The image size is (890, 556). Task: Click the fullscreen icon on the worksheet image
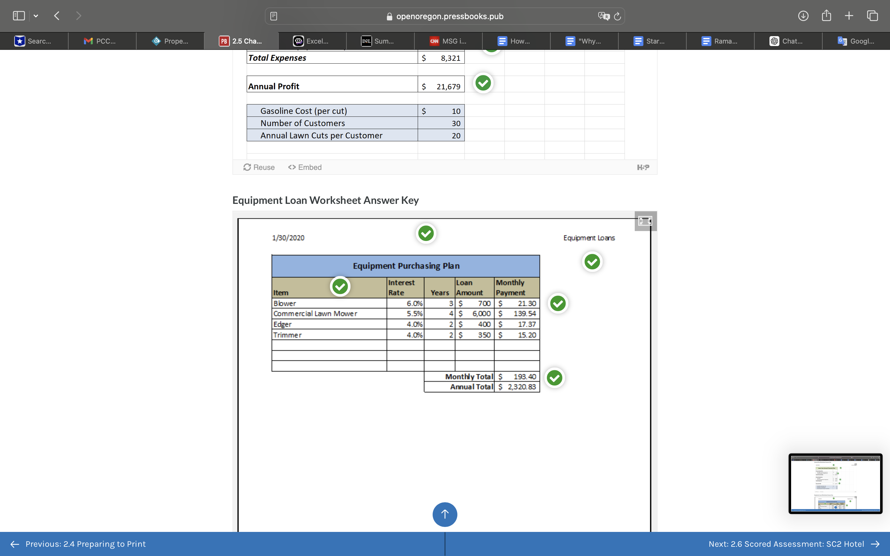645,221
